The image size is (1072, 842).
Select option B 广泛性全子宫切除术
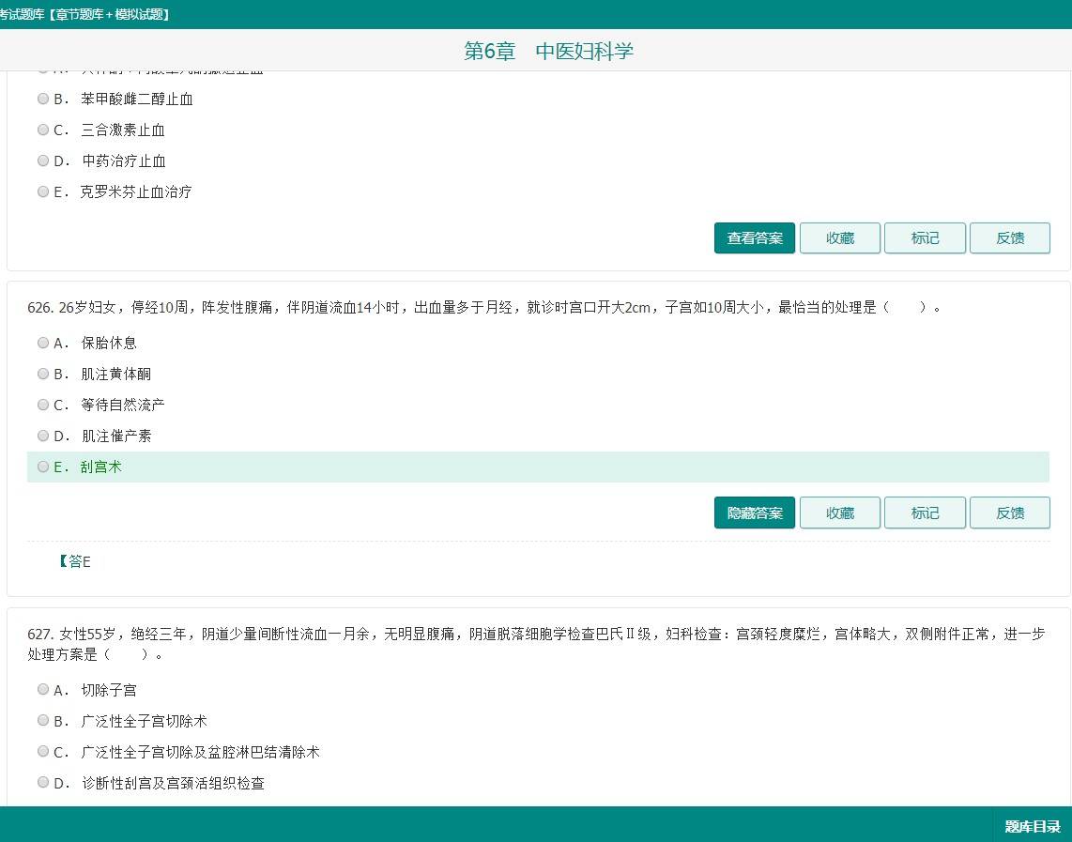tap(43, 720)
